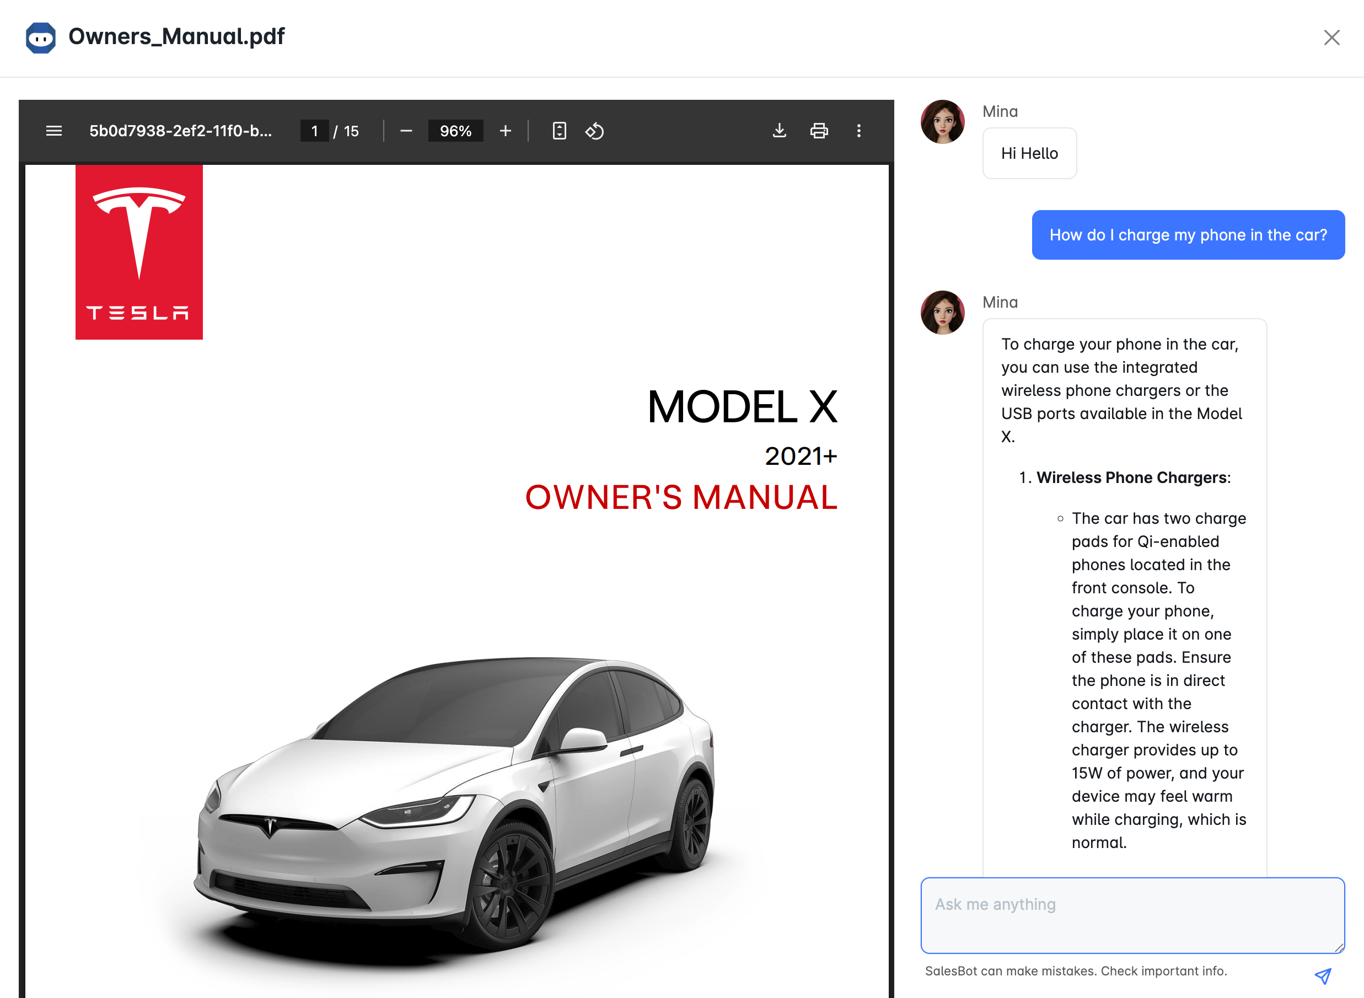Screen dimensions: 1364x998
Task: Download the PDF with the download icon
Action: (x=779, y=131)
